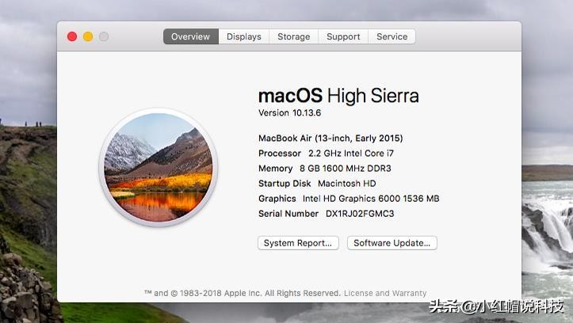Image resolution: width=573 pixels, height=323 pixels.
Task: Go to the Service tab
Action: tap(392, 36)
